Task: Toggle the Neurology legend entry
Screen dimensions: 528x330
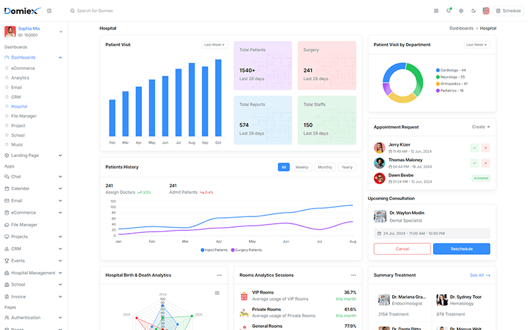Action: (x=450, y=77)
